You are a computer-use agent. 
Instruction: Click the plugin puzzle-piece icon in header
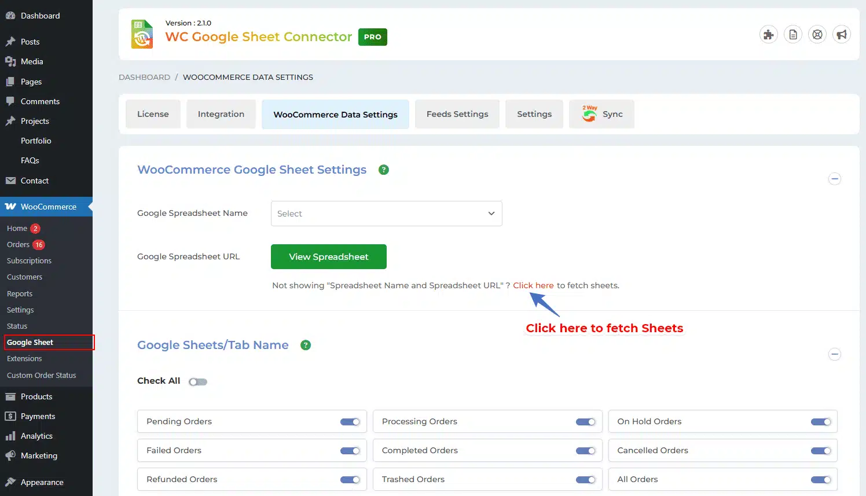(x=768, y=35)
